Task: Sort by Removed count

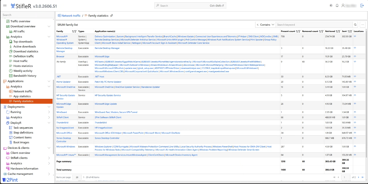Action: coord(320,31)
